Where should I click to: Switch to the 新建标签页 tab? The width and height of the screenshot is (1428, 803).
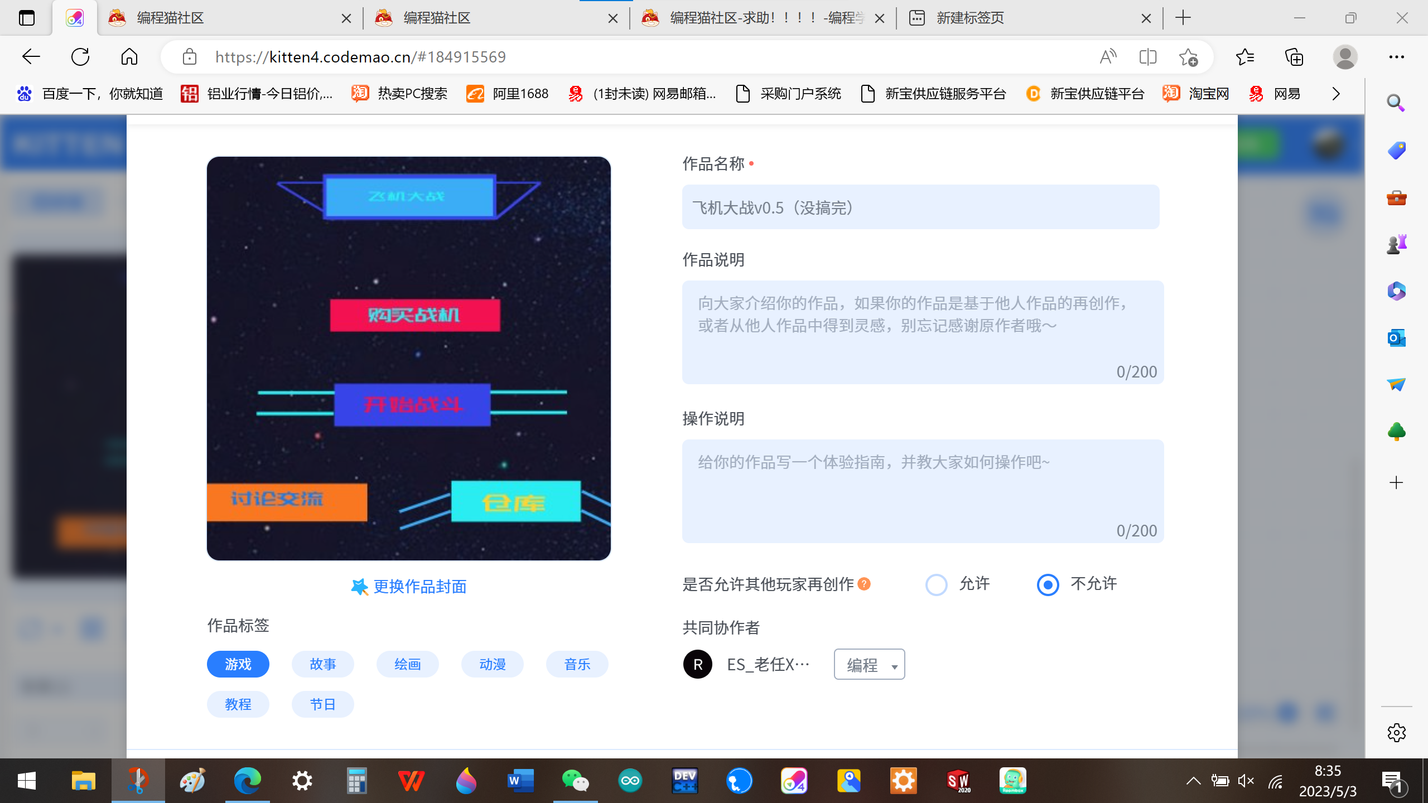[x=1030, y=18]
